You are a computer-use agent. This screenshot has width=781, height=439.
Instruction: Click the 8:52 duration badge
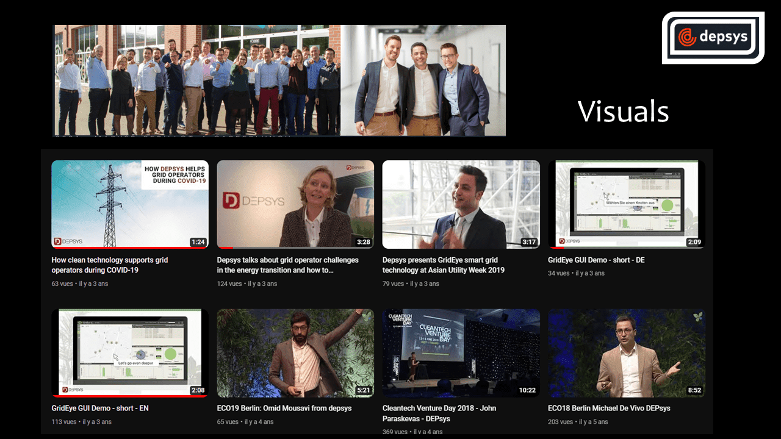pos(694,390)
